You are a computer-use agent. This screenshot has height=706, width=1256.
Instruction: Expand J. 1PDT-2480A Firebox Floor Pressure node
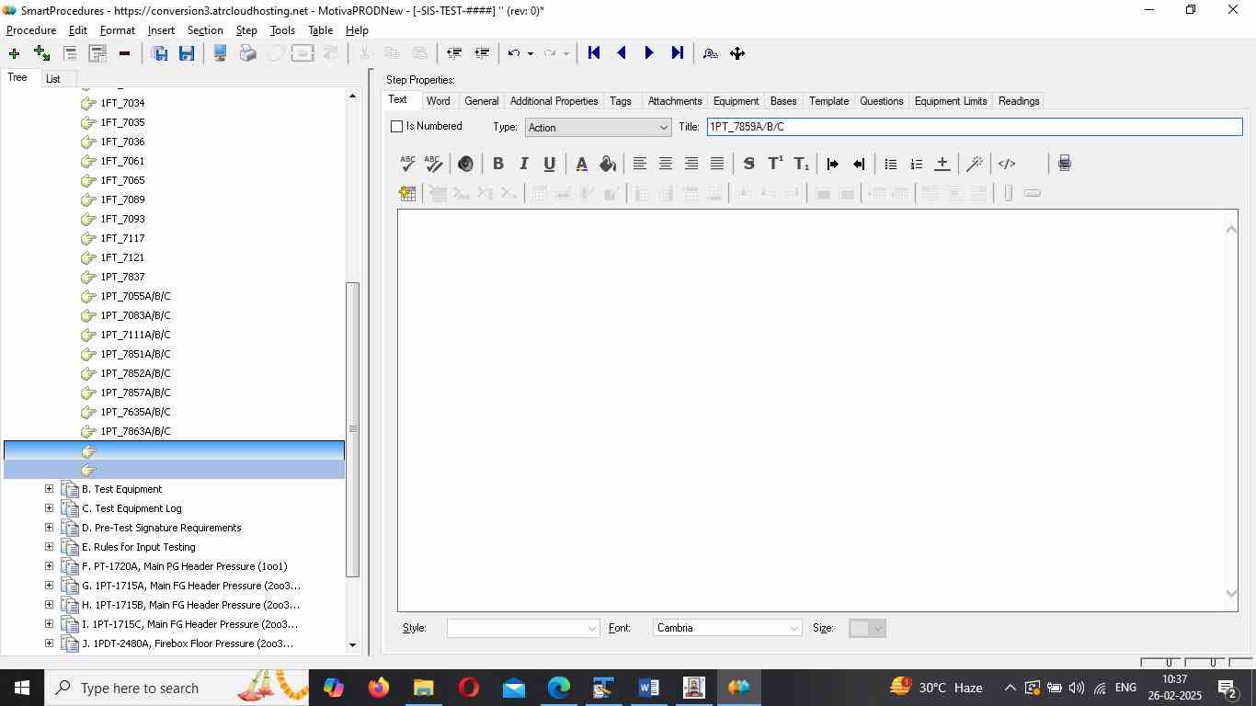point(50,643)
